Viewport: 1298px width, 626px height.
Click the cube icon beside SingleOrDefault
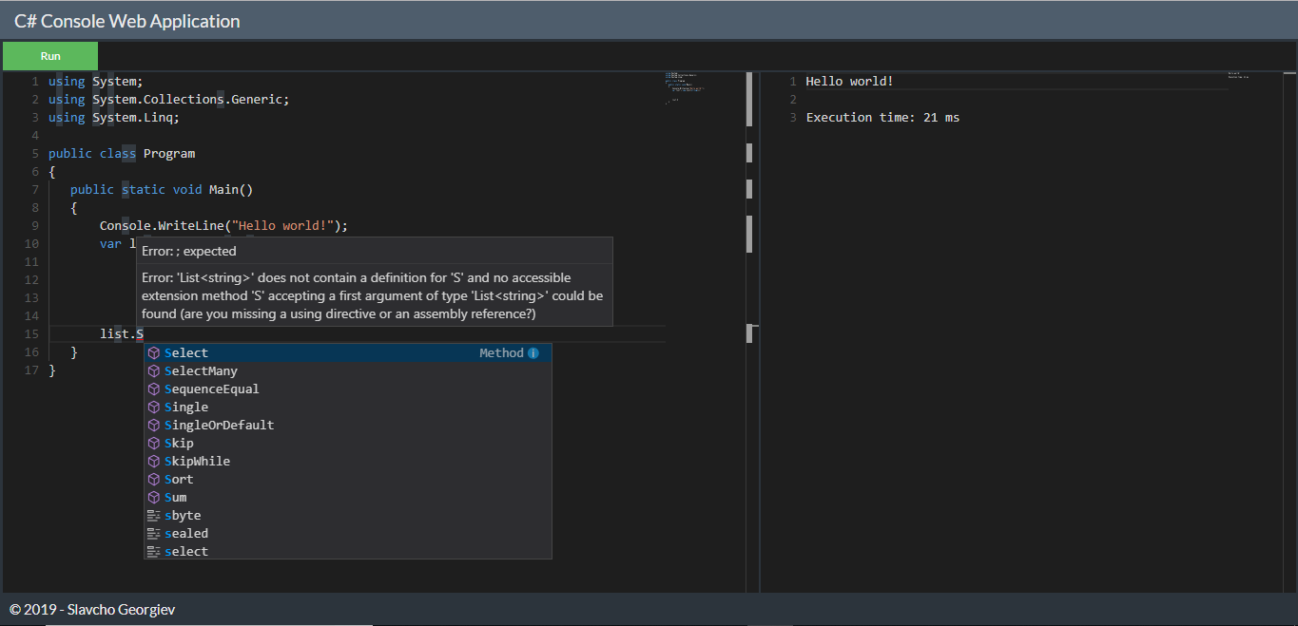pos(154,426)
